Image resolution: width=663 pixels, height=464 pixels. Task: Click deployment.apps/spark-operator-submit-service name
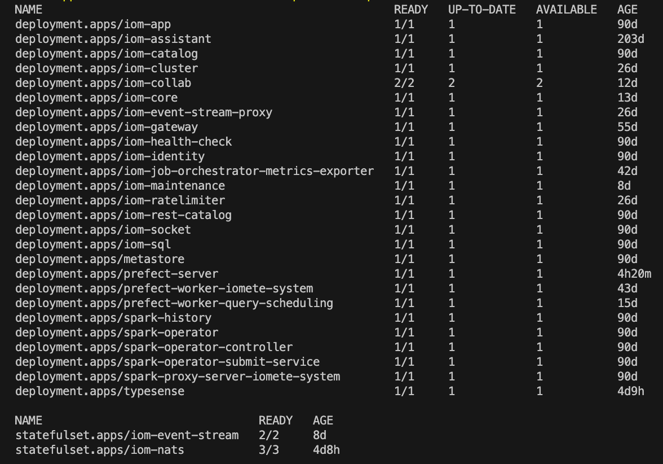[167, 362]
